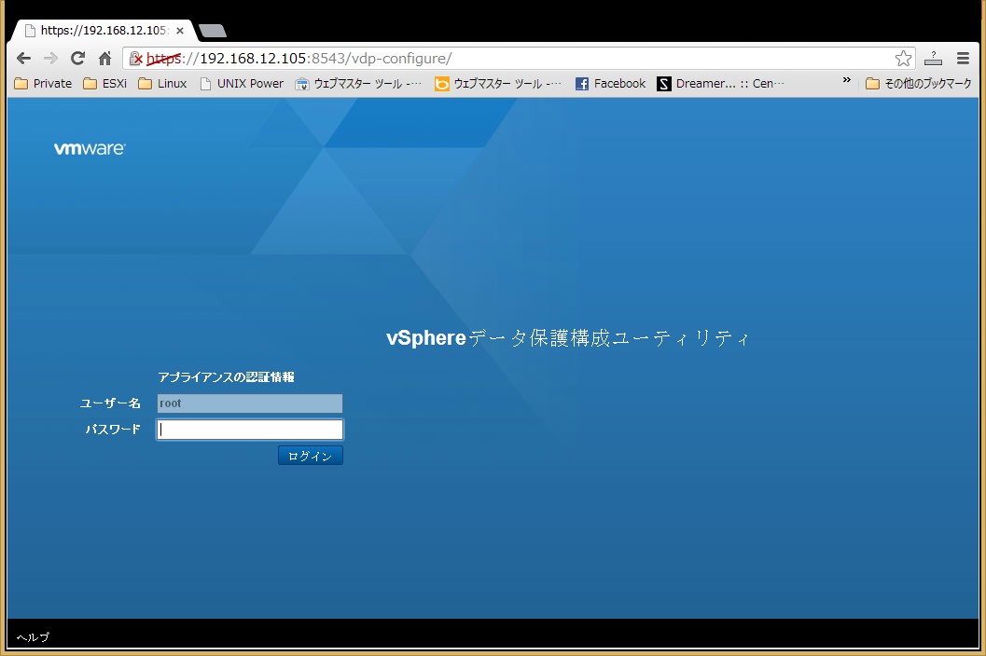986x656 pixels.
Task: Open the ヘルプ link in the footer
Action: point(33,637)
